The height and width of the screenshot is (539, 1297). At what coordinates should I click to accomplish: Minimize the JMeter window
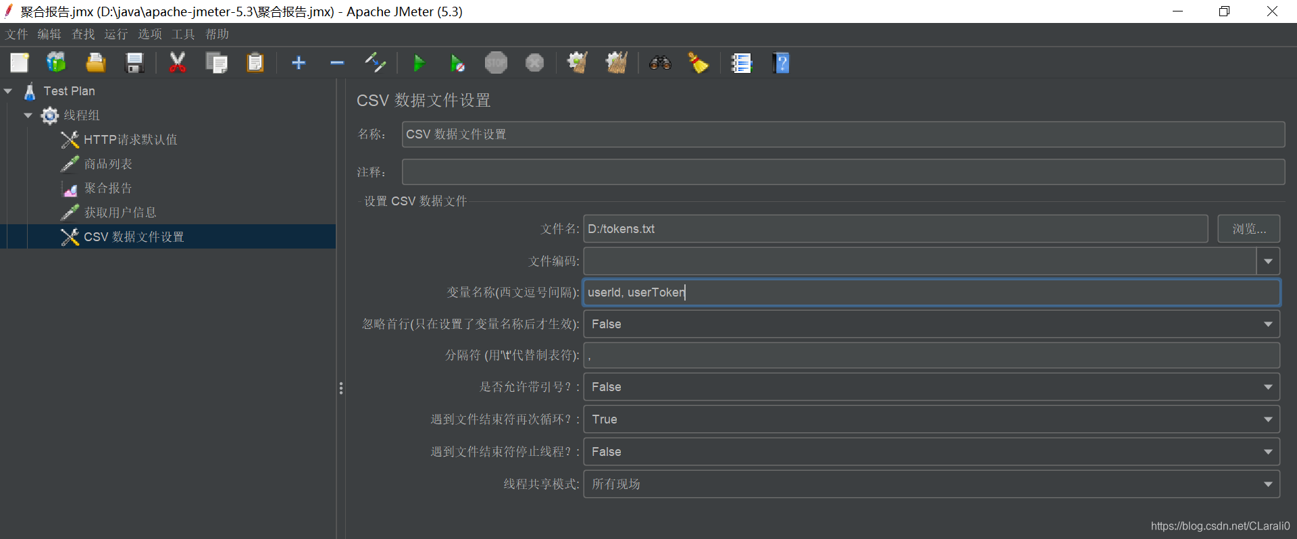[1177, 11]
